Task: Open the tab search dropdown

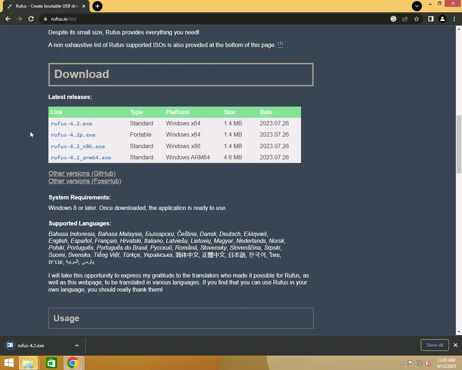Action: (417, 6)
